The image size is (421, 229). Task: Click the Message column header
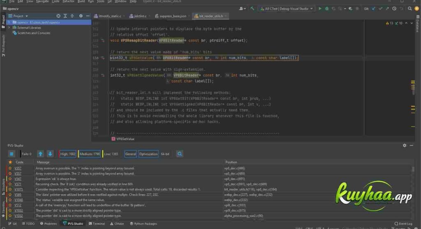(43, 162)
